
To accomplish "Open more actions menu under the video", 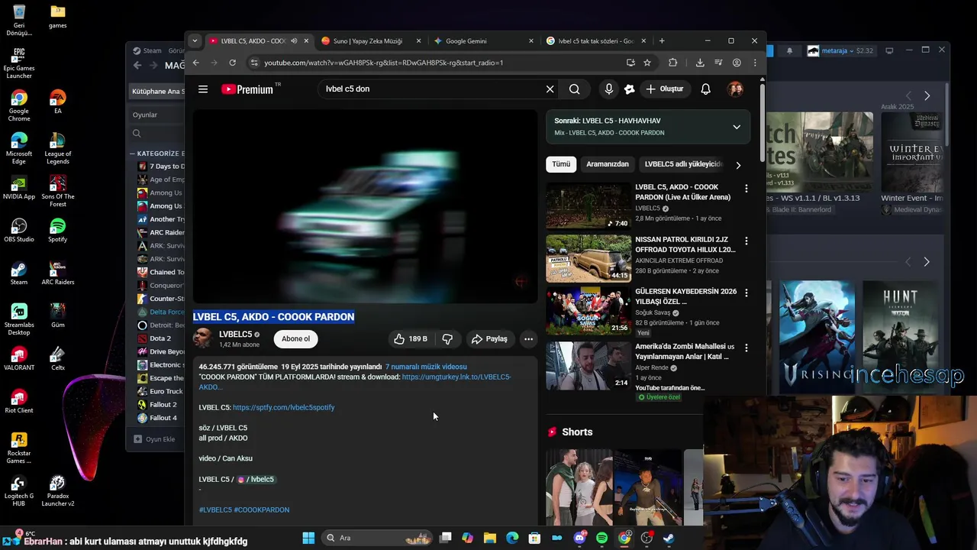I will pyautogui.click(x=528, y=339).
